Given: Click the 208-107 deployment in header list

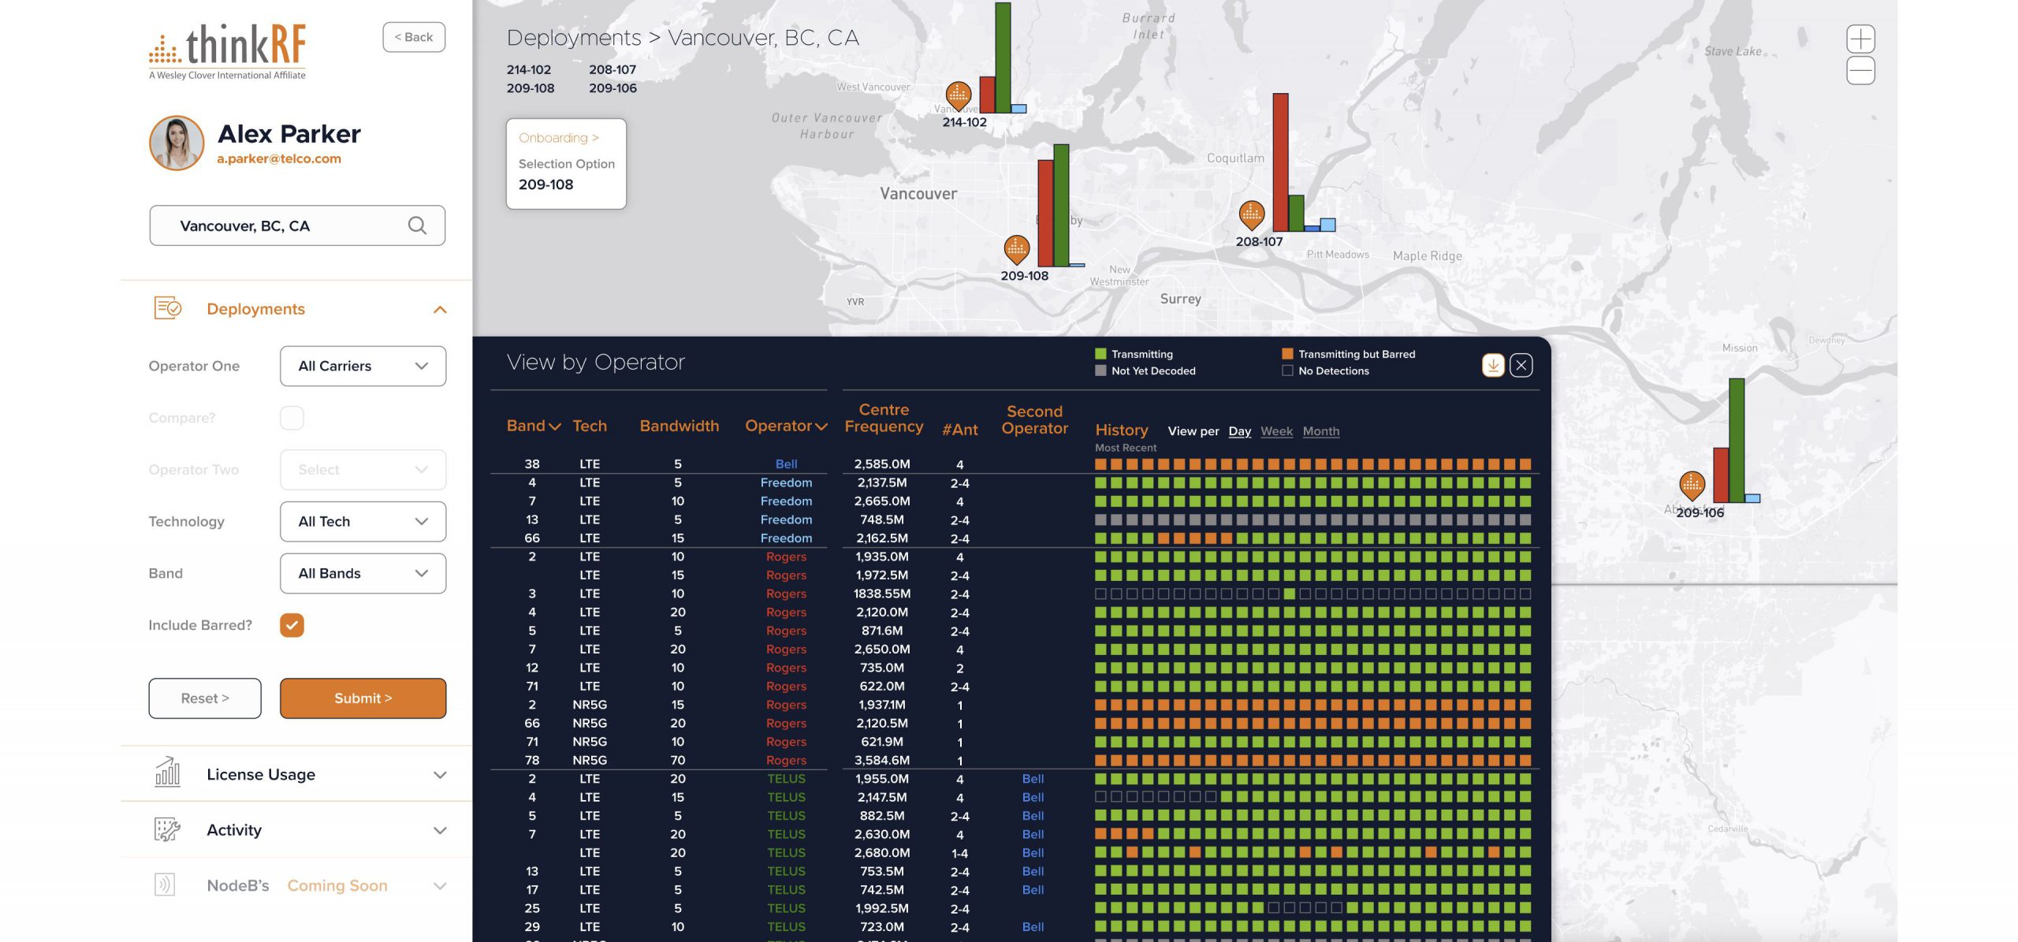Looking at the screenshot, I should (x=612, y=69).
